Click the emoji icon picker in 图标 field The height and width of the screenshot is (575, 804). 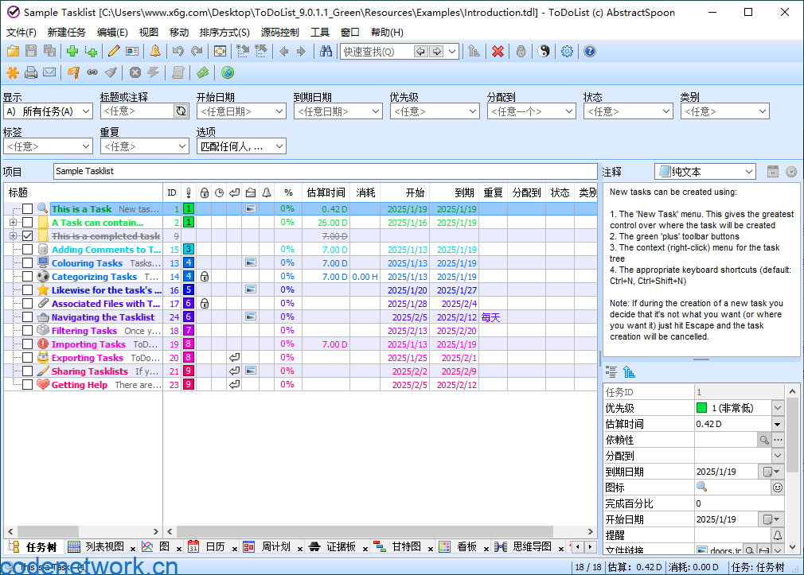[778, 488]
